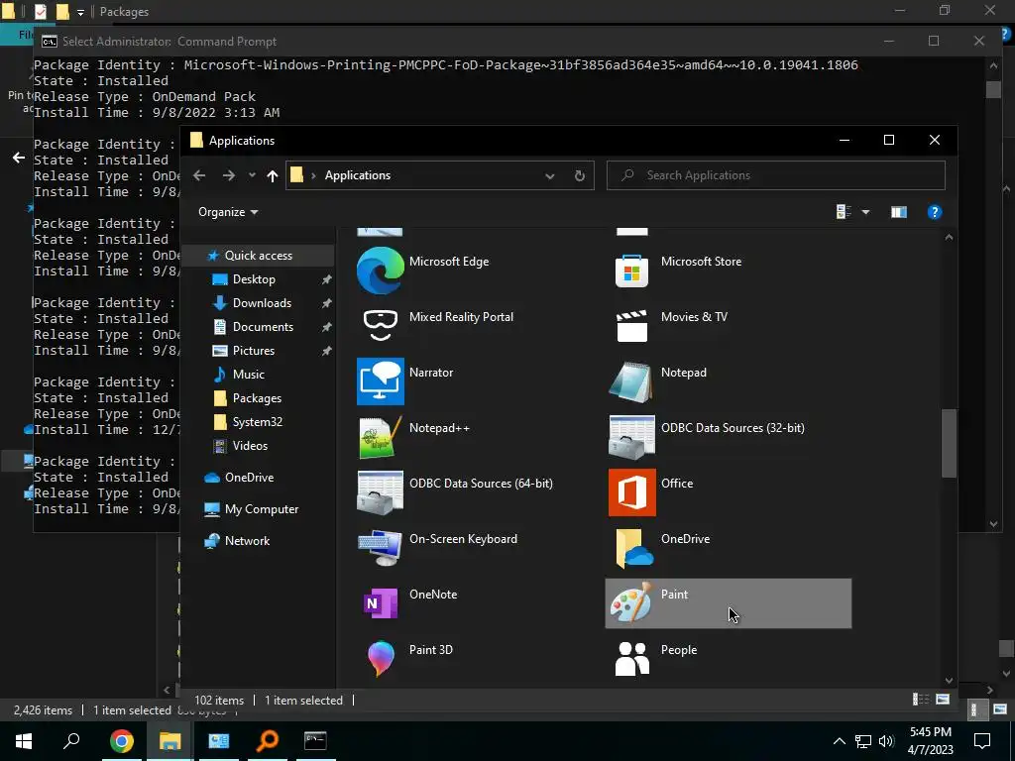
Task: Expand the Applications breadcrumb chevron
Action: click(x=313, y=176)
